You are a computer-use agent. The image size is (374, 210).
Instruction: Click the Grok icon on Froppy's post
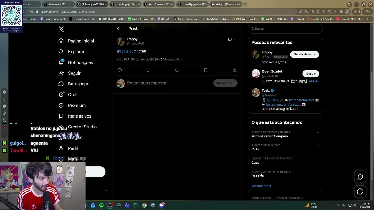coord(230,39)
